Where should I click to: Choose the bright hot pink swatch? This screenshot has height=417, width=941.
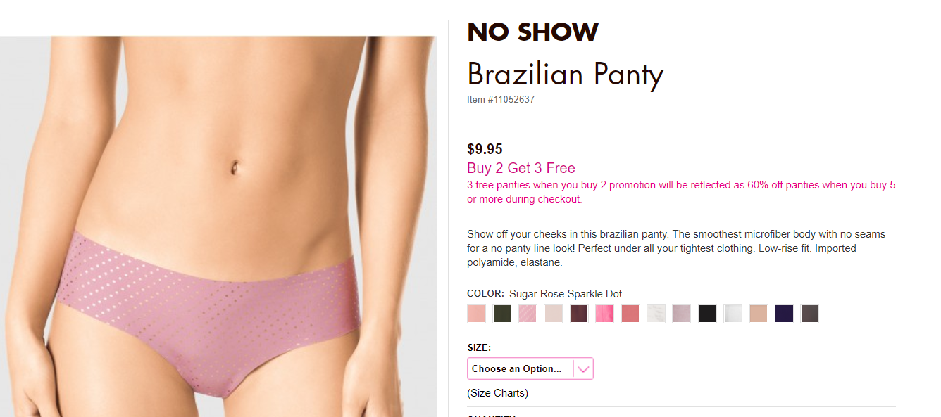tap(604, 314)
